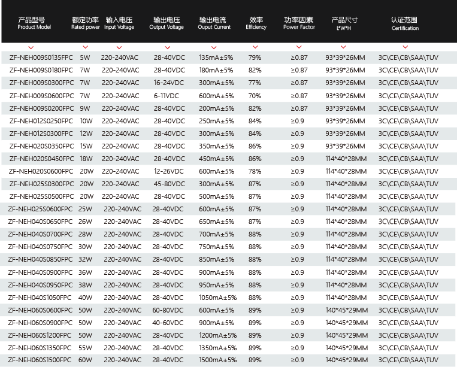Click the red chevron below Input Voltage

(120, 47)
